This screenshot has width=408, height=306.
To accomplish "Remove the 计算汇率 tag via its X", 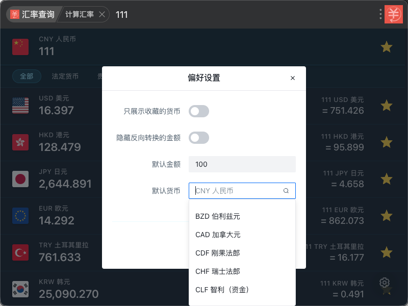I will 102,14.
